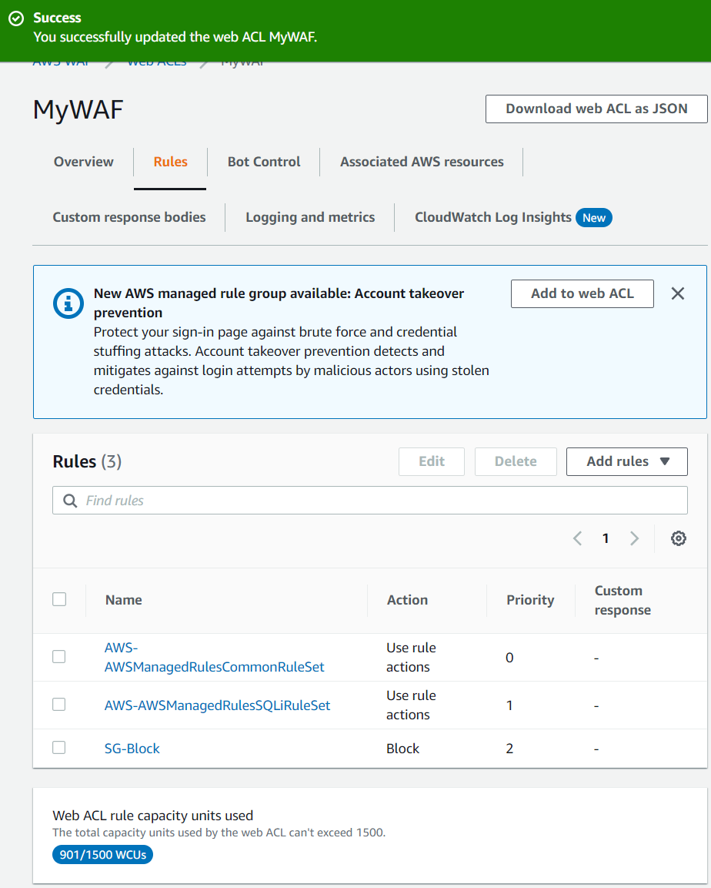Expand the Add rules dropdown
This screenshot has width=711, height=888.
[627, 461]
